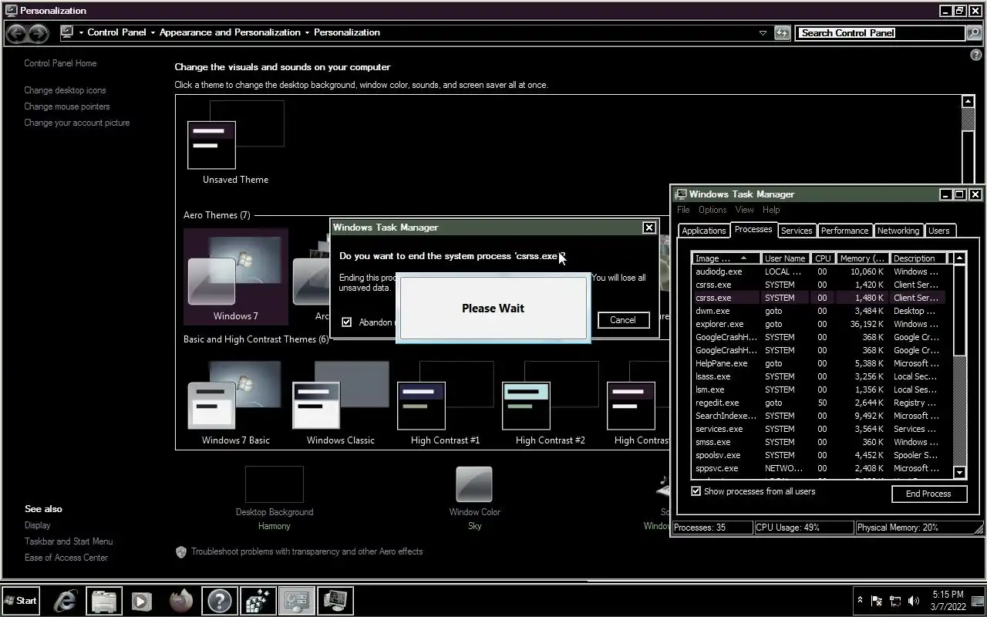This screenshot has width=987, height=617.
Task: Sort processes by Description column
Action: pyautogui.click(x=918, y=258)
